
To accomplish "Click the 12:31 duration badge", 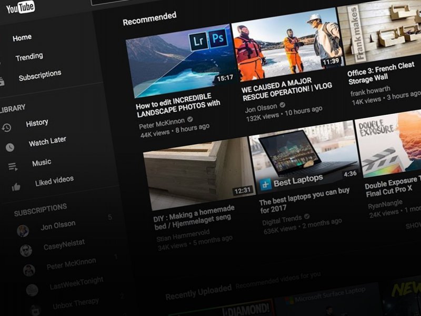I will click(x=243, y=191).
